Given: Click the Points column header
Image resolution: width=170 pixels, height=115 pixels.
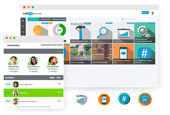Looking at the screenshot, I should pos(59,77).
